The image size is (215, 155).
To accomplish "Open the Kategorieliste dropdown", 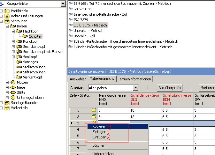I will [63, 4].
